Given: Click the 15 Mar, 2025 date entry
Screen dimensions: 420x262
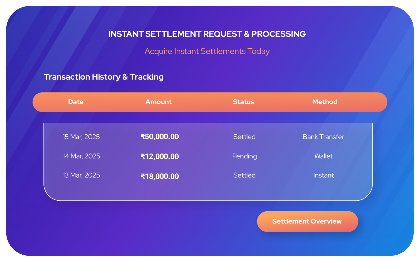Looking at the screenshot, I should pos(81,137).
